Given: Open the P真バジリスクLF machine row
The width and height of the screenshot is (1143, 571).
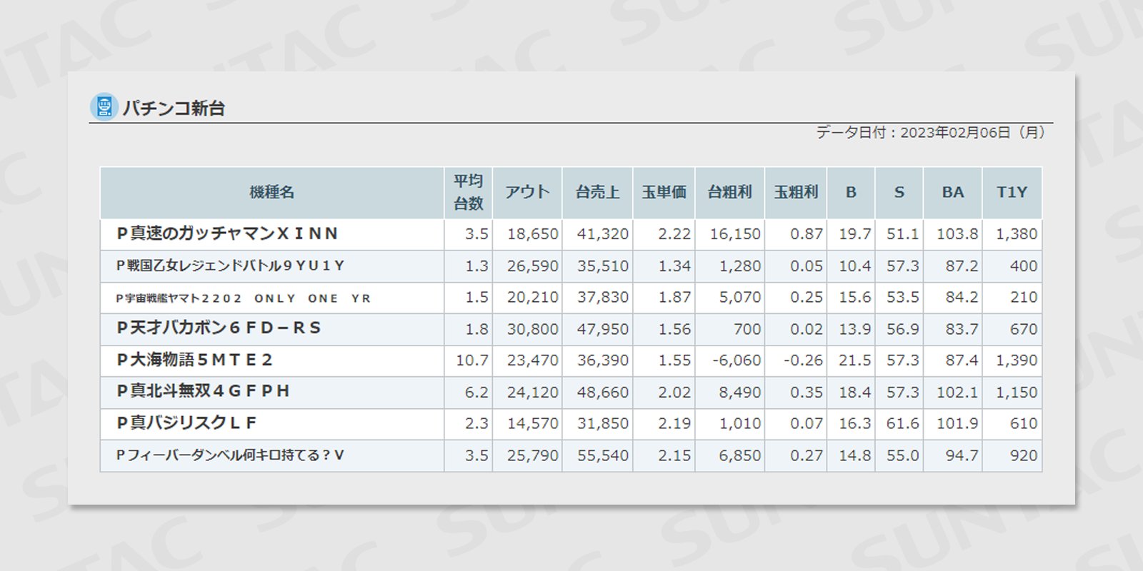Looking at the screenshot, I should coord(571,424).
